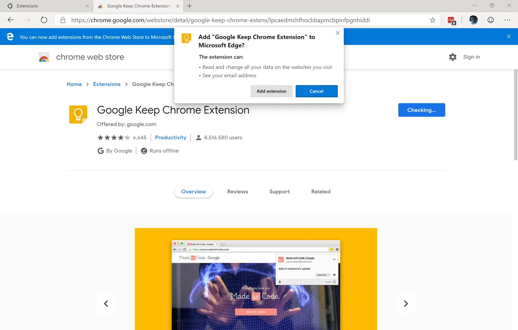Image resolution: width=518 pixels, height=330 pixels.
Task: Click the Chrome Web Store logo
Action: [x=44, y=57]
